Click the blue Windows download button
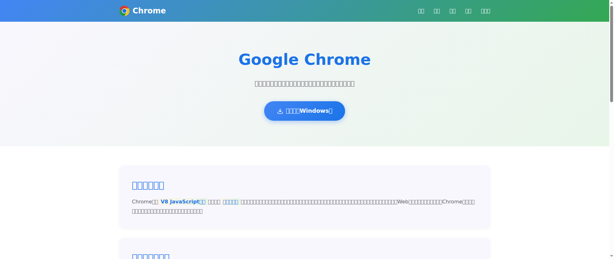 click(304, 111)
